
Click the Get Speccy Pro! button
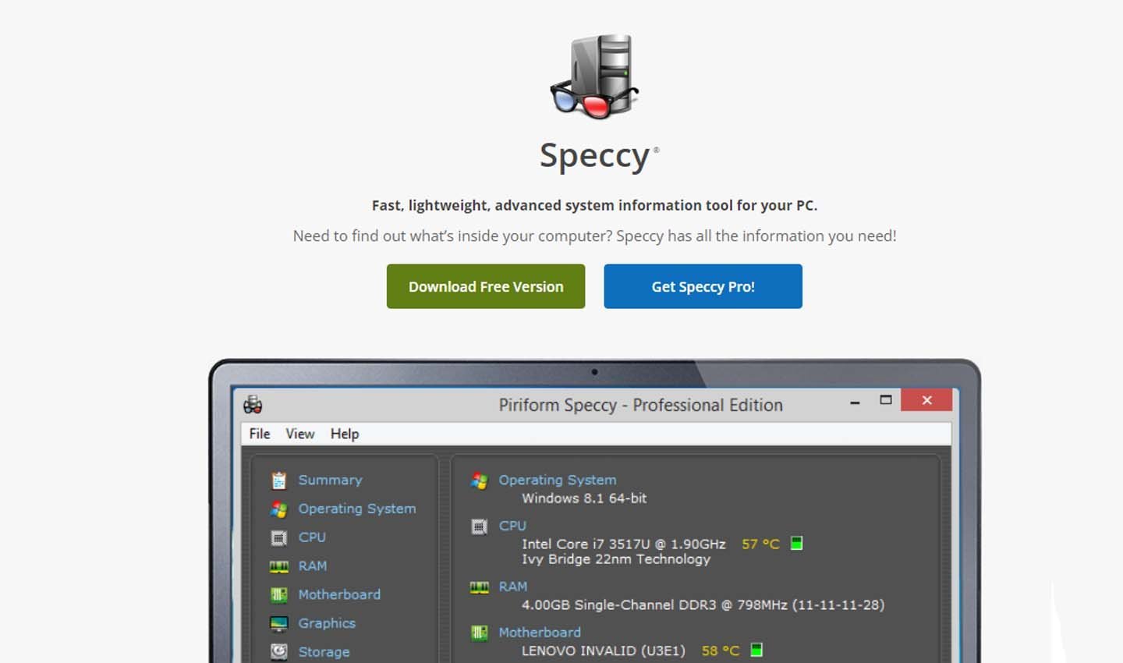point(703,286)
